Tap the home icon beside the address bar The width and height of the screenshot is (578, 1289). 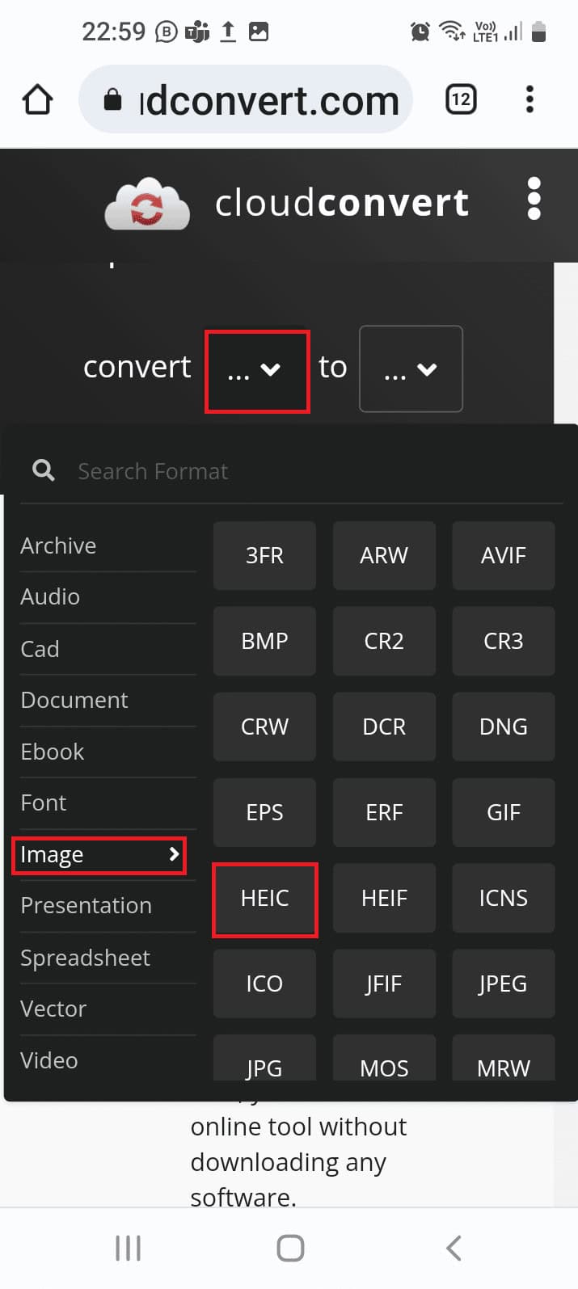(x=37, y=99)
